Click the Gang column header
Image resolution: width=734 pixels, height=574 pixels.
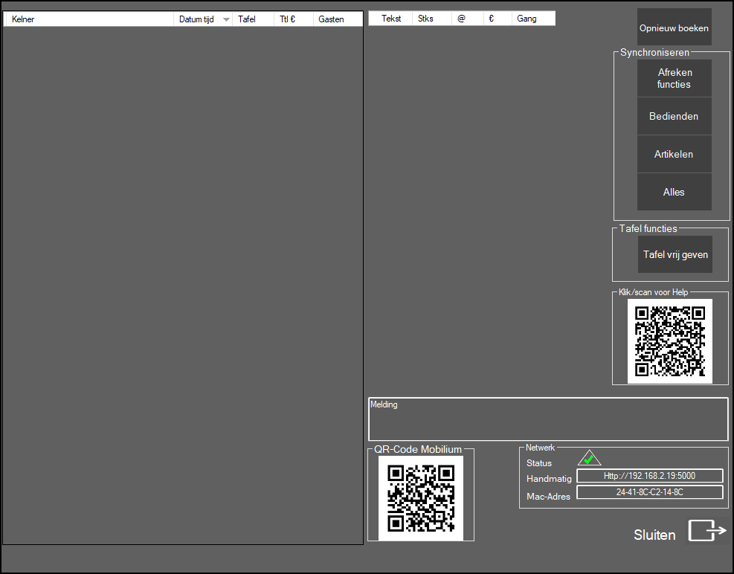(x=533, y=19)
